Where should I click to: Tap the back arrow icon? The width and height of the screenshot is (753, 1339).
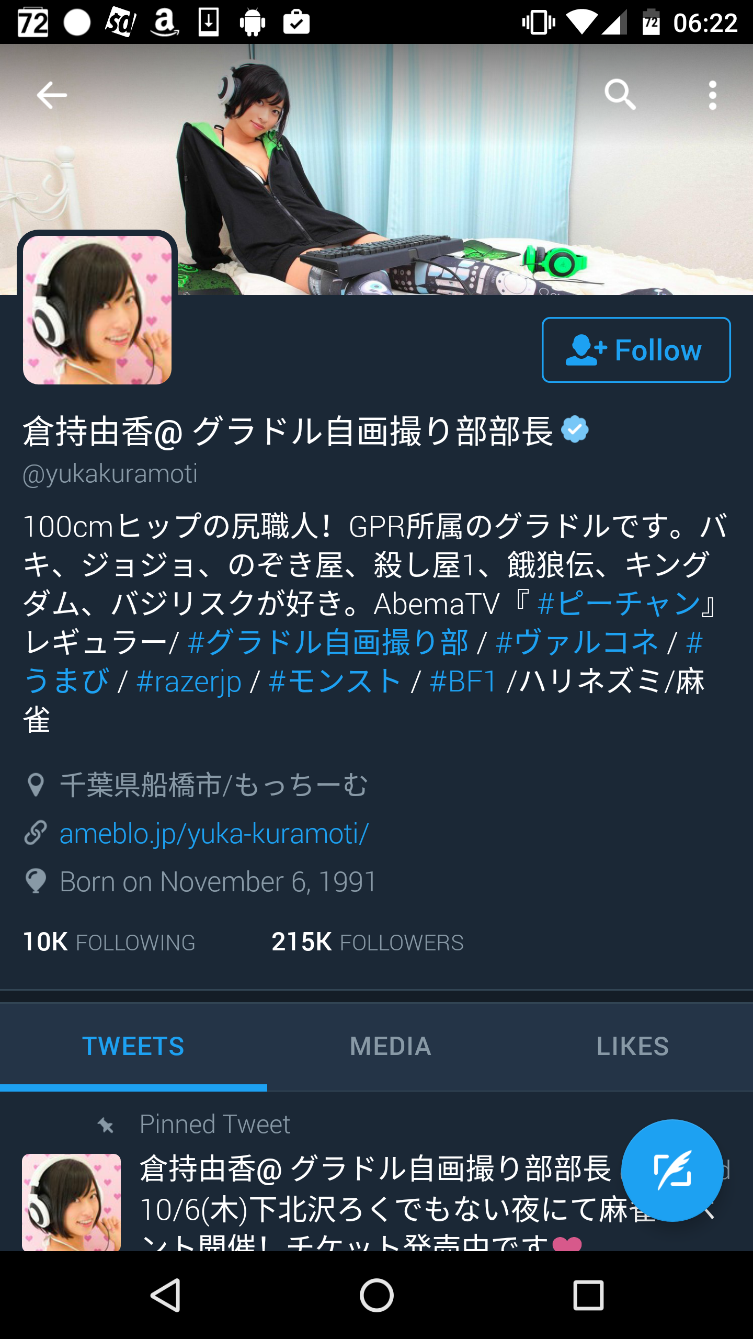coord(52,95)
